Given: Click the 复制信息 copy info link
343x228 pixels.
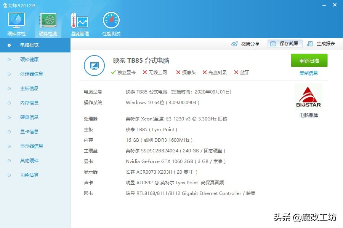Looking at the screenshot, I should click(308, 73).
